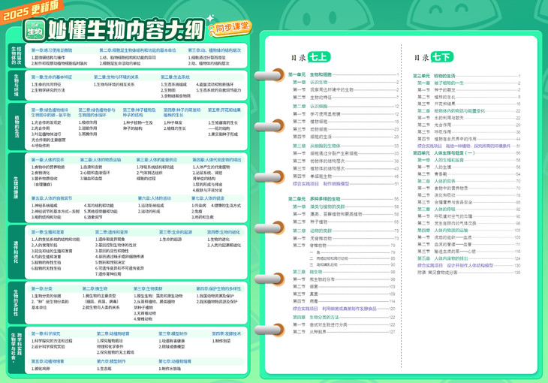This screenshot has width=548, height=383.
Task: Open 第二节 种子植物 entry
Action: coord(345,222)
